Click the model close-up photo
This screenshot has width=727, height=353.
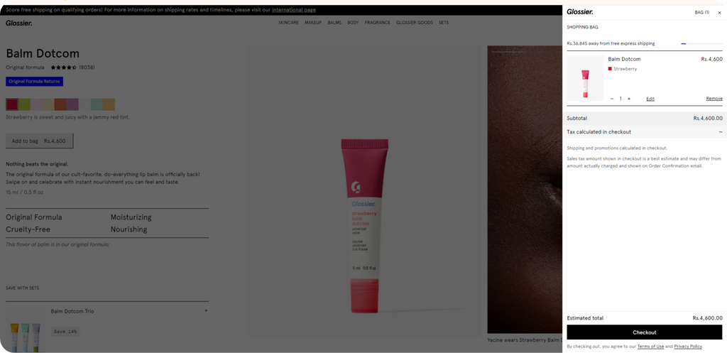(x=525, y=189)
